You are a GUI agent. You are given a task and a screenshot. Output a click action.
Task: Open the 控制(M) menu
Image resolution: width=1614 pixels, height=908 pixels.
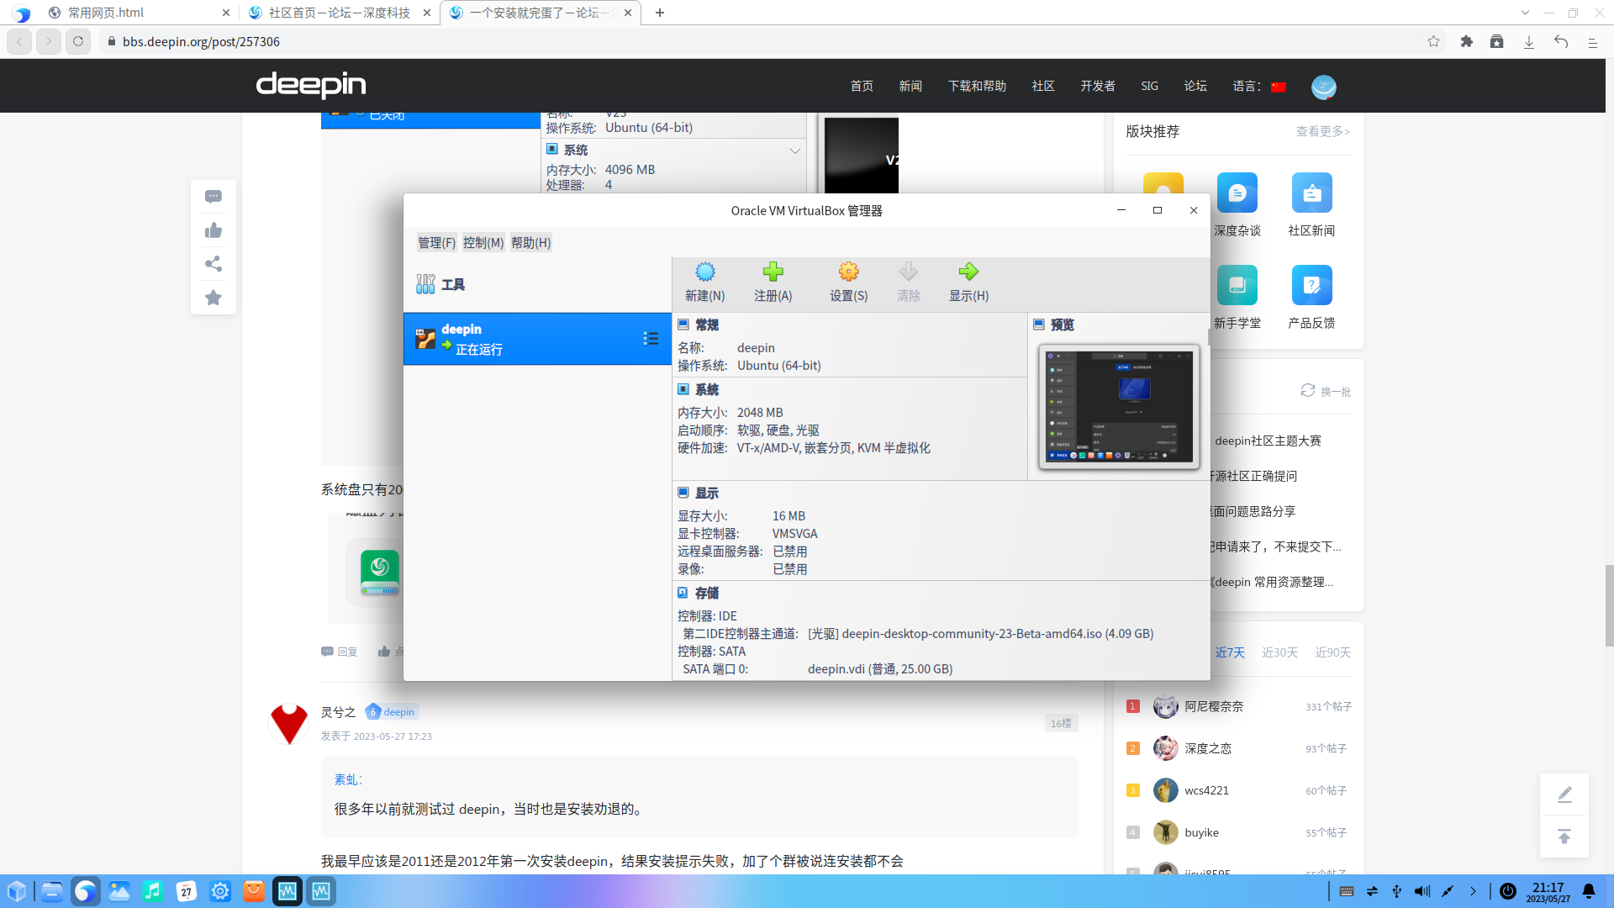(483, 242)
